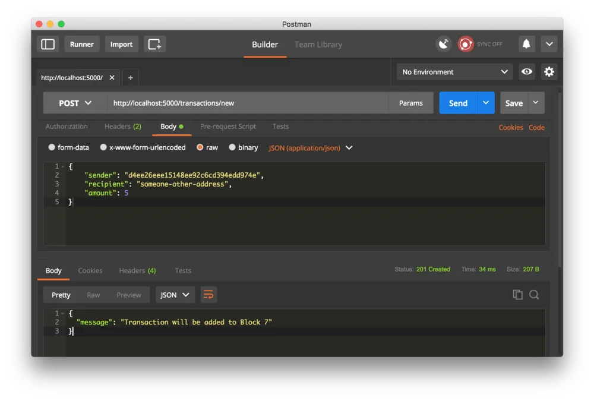594x401 pixels.
Task: Open notifications via the bell icon
Action: (526, 44)
